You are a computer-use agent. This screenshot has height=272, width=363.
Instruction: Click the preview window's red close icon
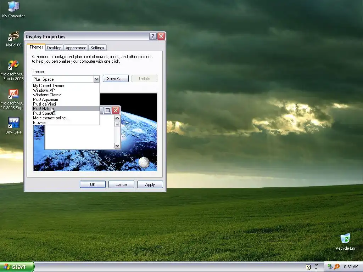pos(116,110)
